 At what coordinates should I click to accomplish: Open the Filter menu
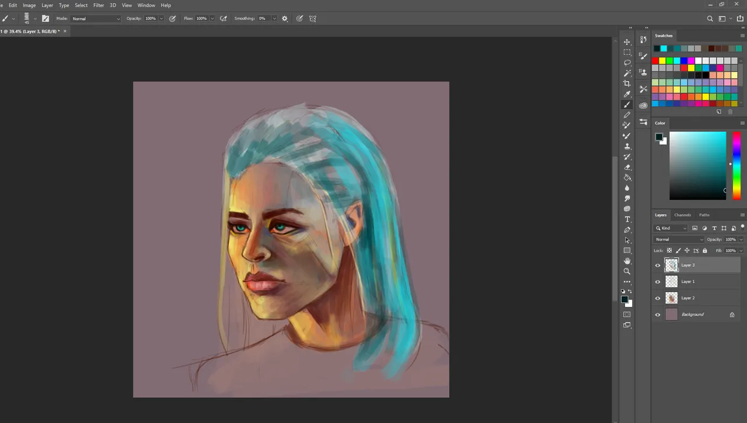(x=99, y=5)
